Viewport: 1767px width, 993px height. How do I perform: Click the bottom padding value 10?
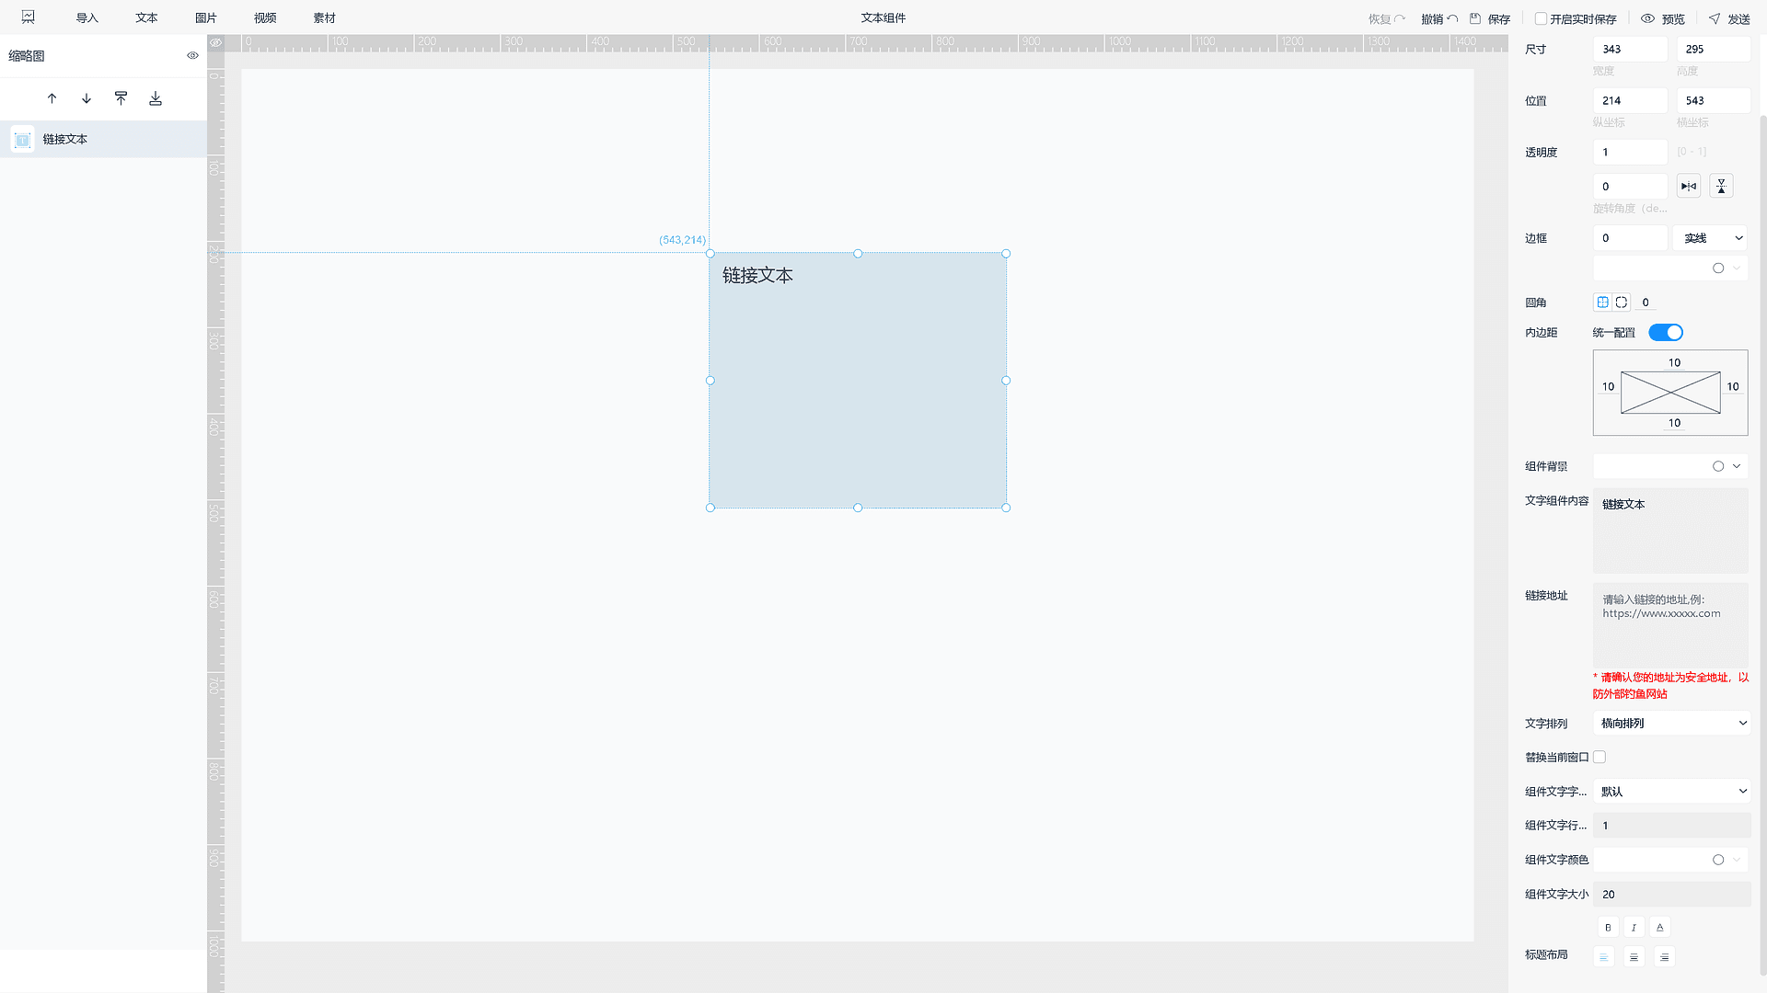(1674, 424)
